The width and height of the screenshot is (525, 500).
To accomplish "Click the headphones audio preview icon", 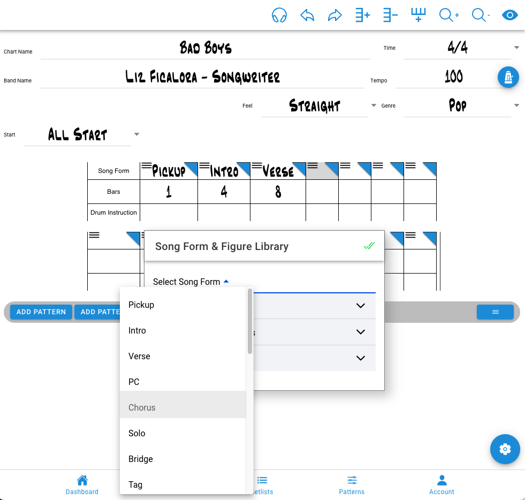I will tap(279, 15).
